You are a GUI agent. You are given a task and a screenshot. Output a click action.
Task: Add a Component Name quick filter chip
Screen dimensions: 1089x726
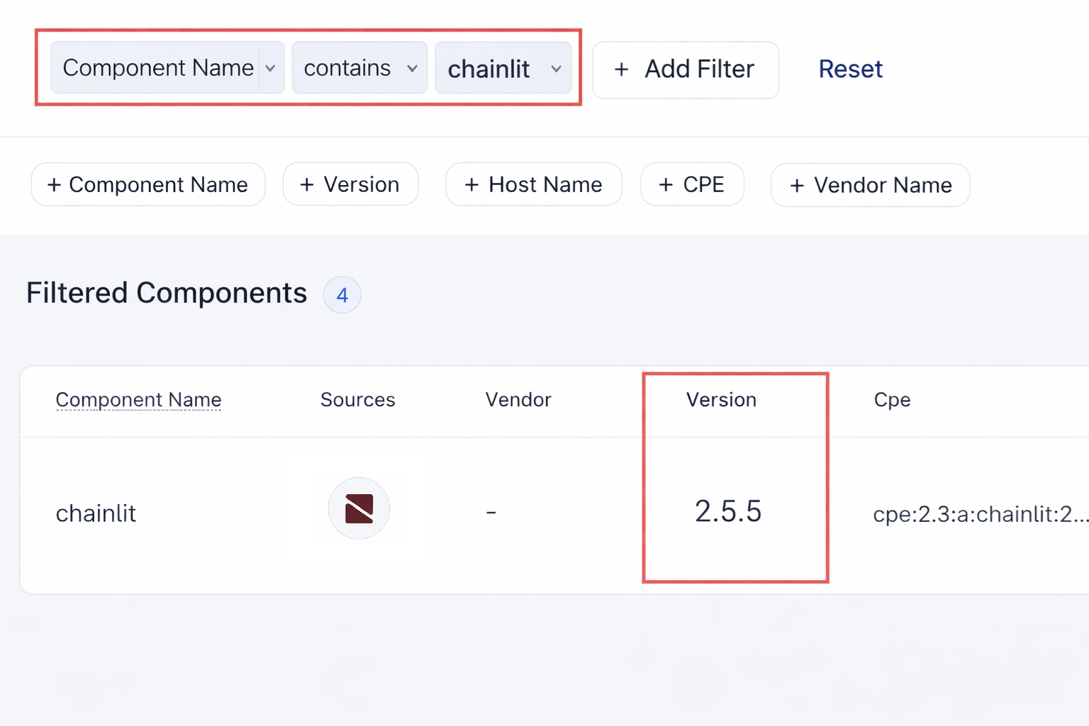[148, 184]
